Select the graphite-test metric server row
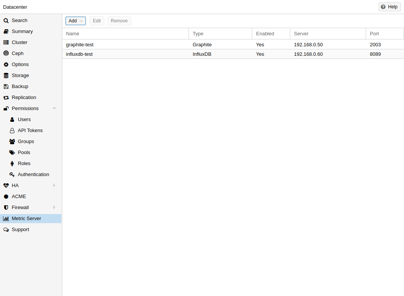Image resolution: width=404 pixels, height=296 pixels. pos(125,44)
